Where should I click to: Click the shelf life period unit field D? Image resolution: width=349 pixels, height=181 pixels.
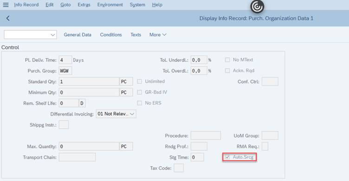click(x=82, y=103)
